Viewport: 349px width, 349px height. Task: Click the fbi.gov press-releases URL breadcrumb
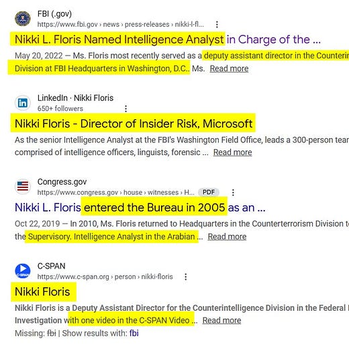tap(121, 24)
